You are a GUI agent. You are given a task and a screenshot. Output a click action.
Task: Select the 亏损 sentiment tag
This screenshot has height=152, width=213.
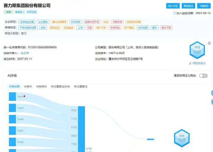[x=90, y=28]
